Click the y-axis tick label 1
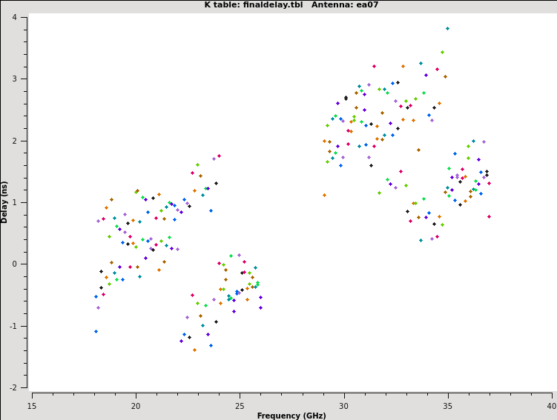557x420 pixels. point(15,202)
